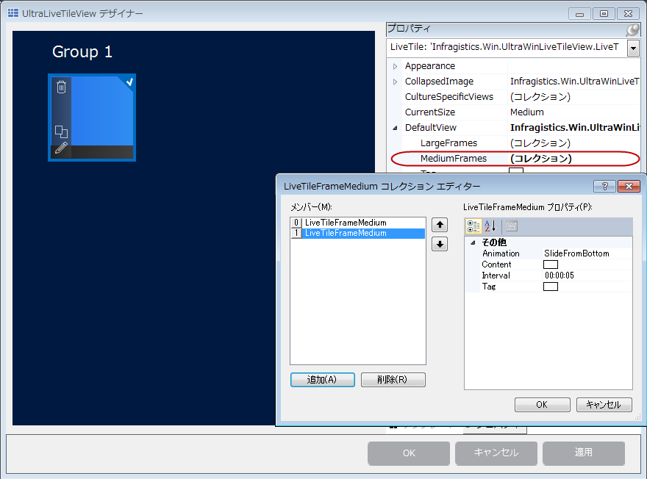Select the resize icon on the tile
The image size is (647, 479).
coord(62,130)
